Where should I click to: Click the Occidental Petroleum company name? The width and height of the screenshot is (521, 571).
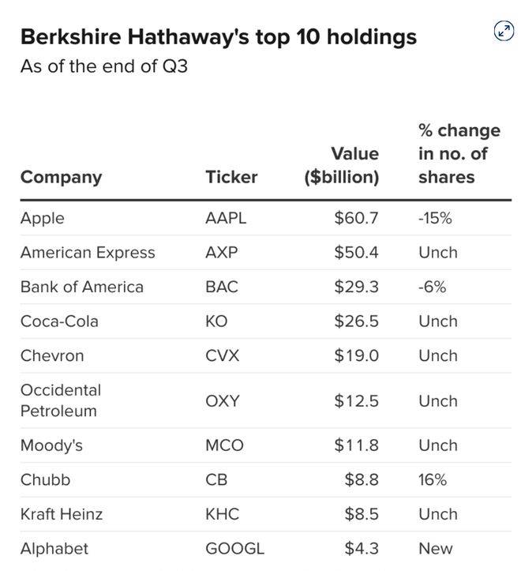pos(61,400)
